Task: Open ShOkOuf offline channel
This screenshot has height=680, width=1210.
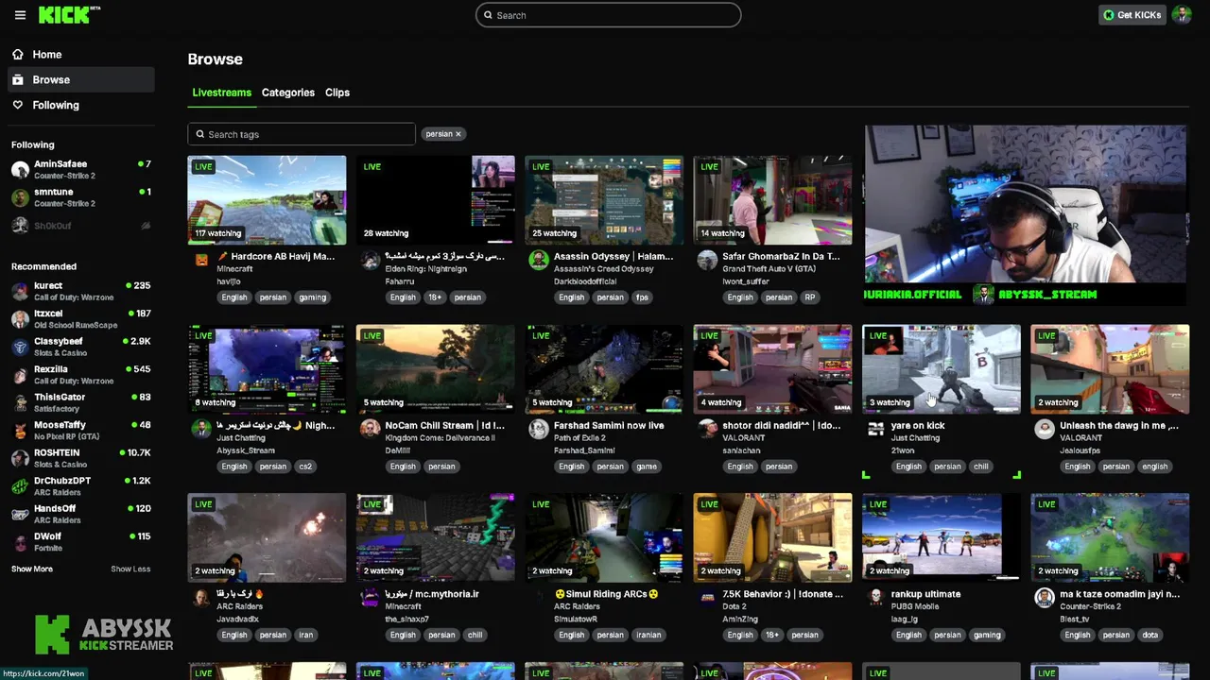Action: (80, 226)
